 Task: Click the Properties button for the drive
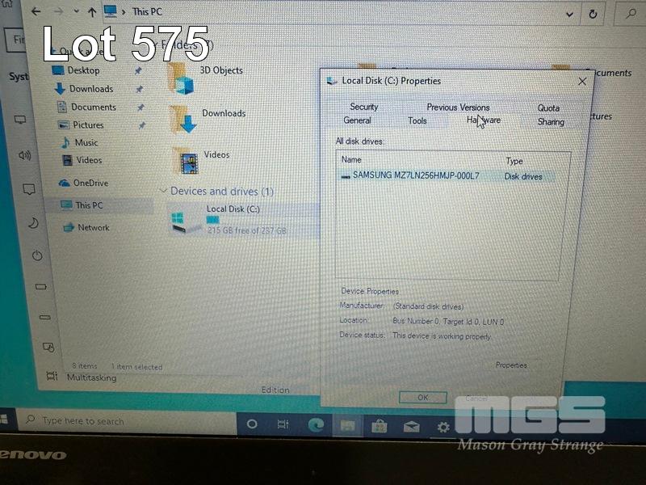pyautogui.click(x=511, y=365)
